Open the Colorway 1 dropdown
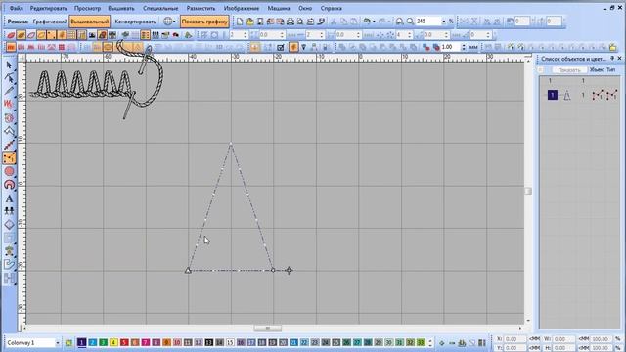 click(58, 343)
